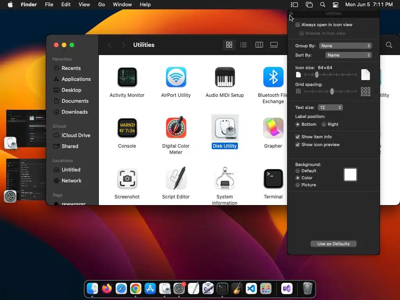Launch Google Chrome from the Dock

pyautogui.click(x=136, y=289)
